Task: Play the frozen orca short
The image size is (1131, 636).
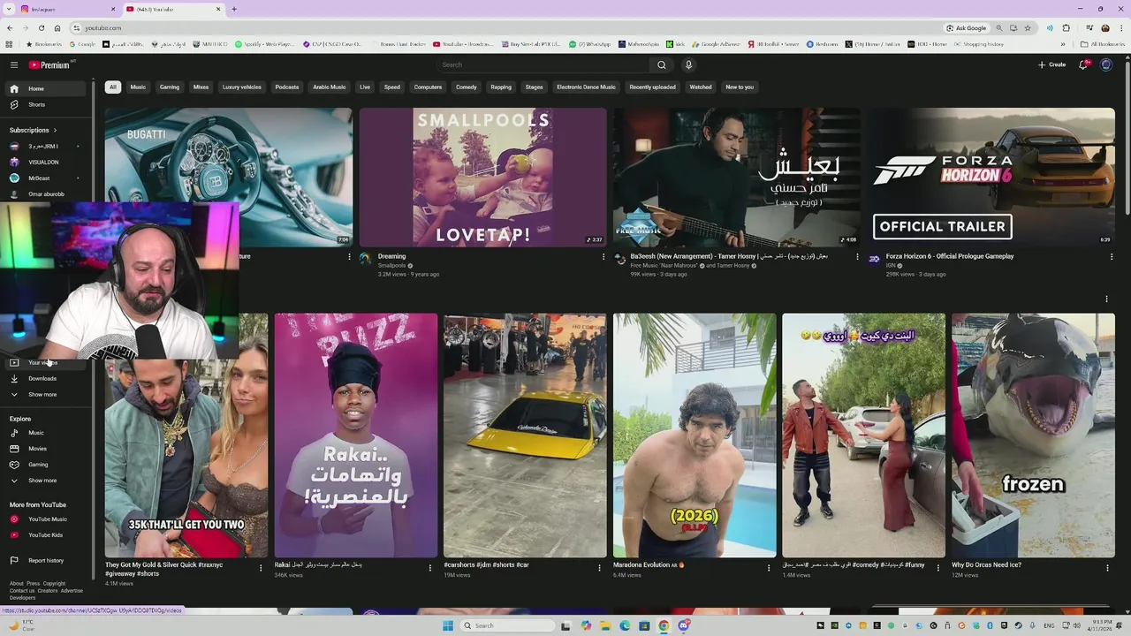Action: [1033, 435]
